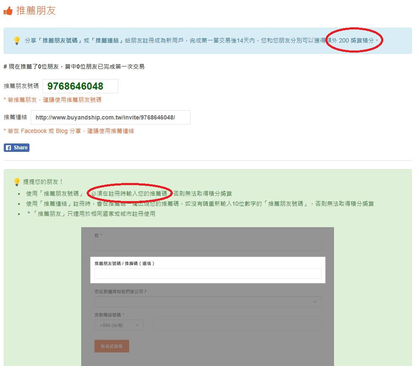The image size is (419, 366).
Task: Click the 推薦朋友 page heading text
Action: point(36,11)
